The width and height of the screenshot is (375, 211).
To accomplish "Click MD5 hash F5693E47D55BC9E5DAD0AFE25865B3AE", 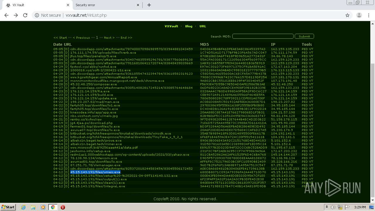I will (x=233, y=84).
